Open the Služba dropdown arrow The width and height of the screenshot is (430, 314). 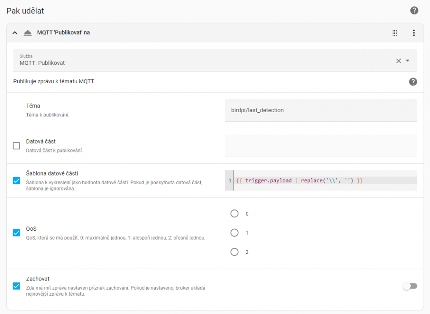tap(407, 61)
